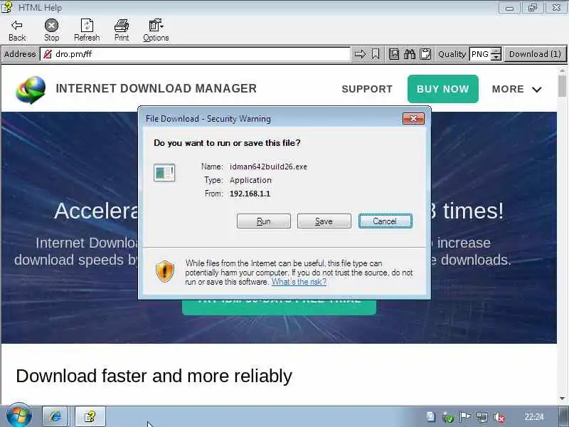This screenshot has height=427, width=569.
Task: Click the Download (1) button
Action: pyautogui.click(x=536, y=54)
